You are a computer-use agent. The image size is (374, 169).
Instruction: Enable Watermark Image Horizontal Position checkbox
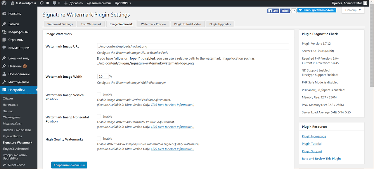click(x=99, y=116)
